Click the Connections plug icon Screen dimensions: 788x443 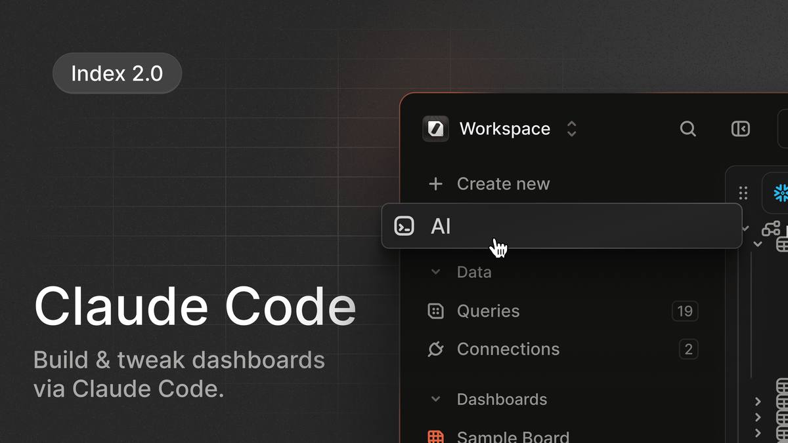435,349
